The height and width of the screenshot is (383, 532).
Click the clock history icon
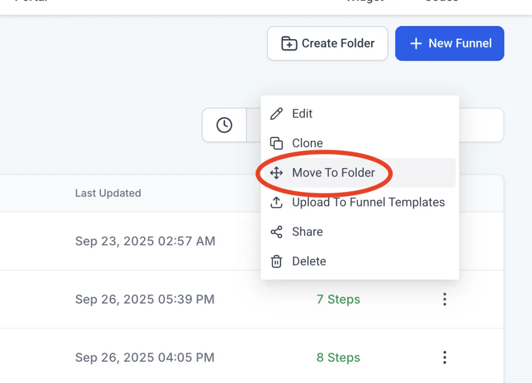tap(224, 125)
